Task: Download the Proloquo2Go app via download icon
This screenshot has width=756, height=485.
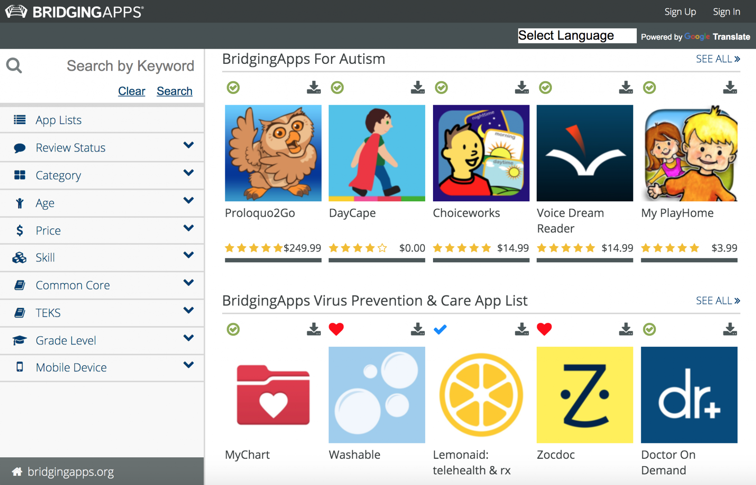Action: coord(313,87)
